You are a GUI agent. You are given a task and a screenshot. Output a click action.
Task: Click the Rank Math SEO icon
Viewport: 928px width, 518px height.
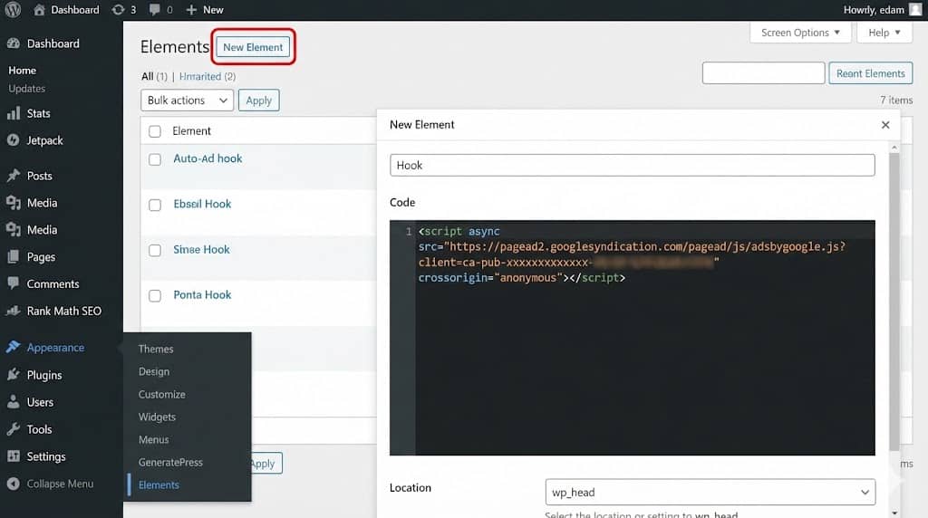13,311
